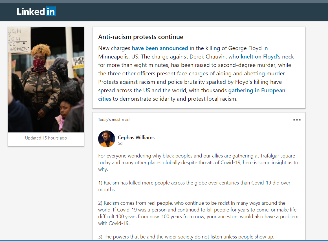Image resolution: width=328 pixels, height=241 pixels.
Task: Click the post paragraph about Trafalgar square
Action: 198,163
